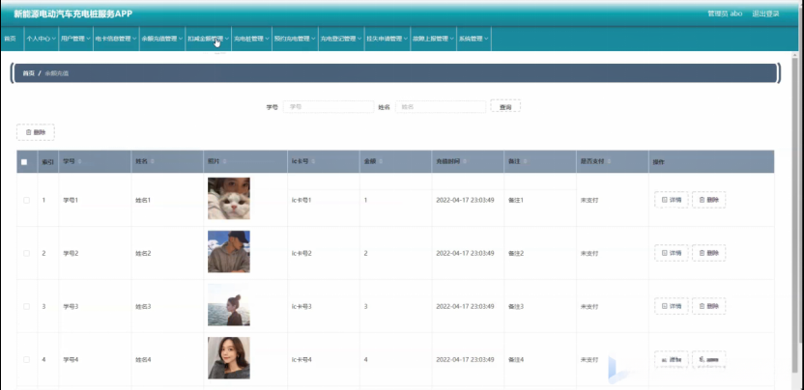The height and width of the screenshot is (390, 804).
Task: Sort the table by 金额 column
Action: (x=381, y=161)
